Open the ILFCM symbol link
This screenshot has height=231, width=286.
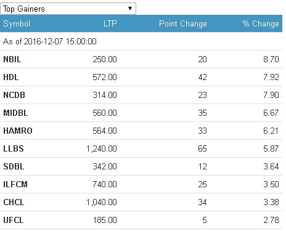(15, 184)
